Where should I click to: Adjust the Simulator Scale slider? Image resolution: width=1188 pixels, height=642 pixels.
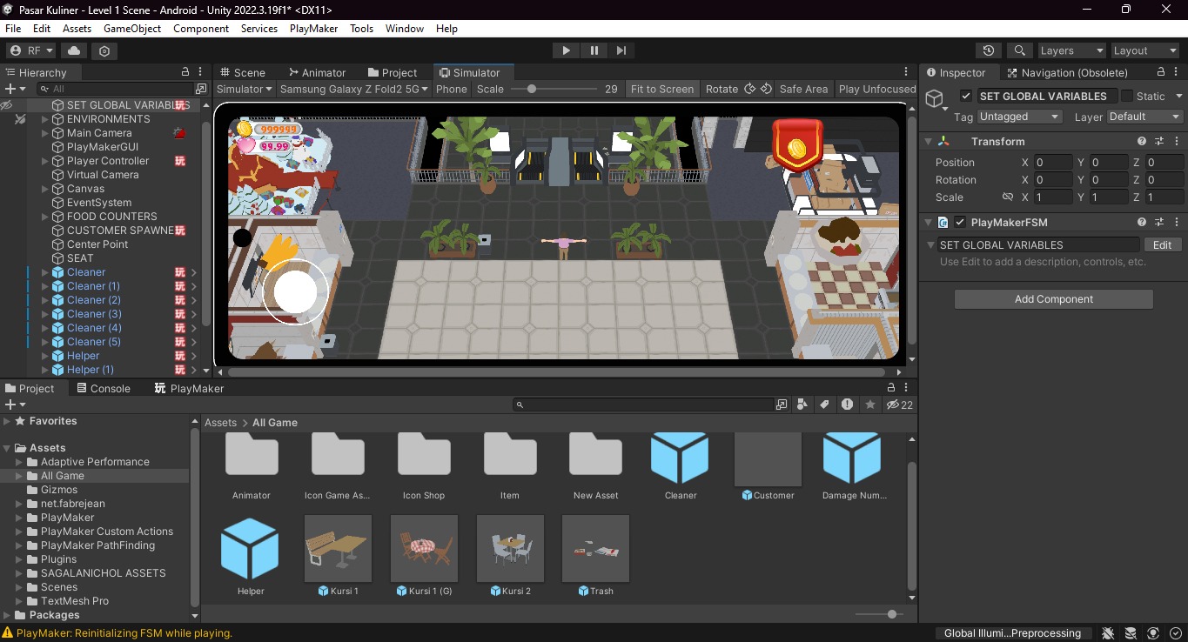(x=531, y=89)
